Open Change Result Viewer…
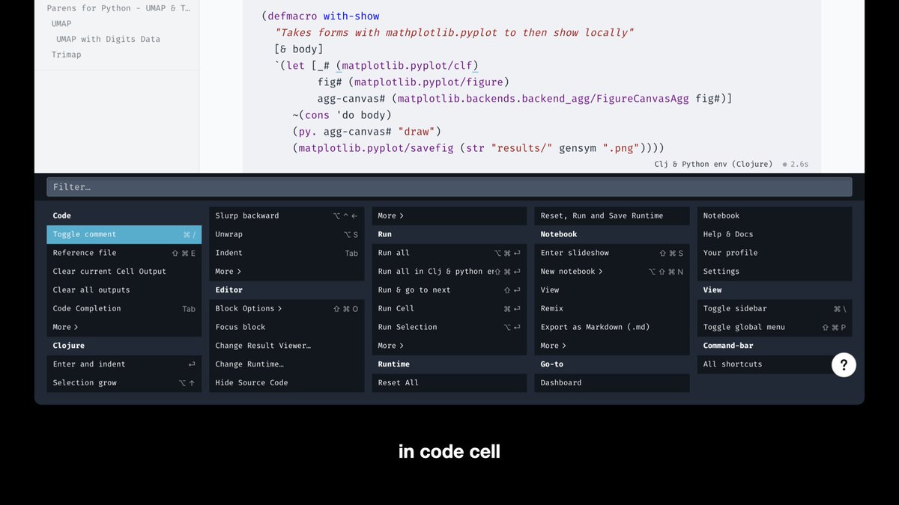The image size is (899, 505). (286, 346)
